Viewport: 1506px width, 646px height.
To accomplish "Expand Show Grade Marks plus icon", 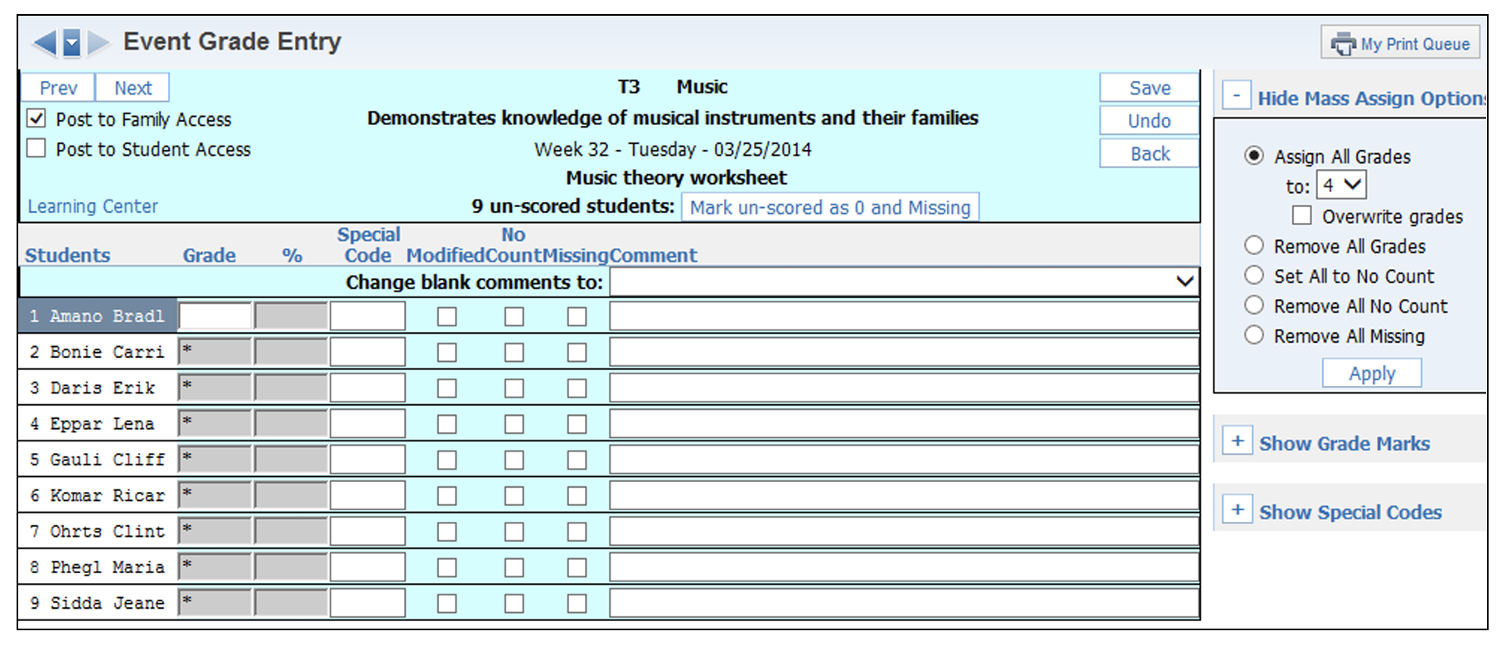I will [1238, 441].
